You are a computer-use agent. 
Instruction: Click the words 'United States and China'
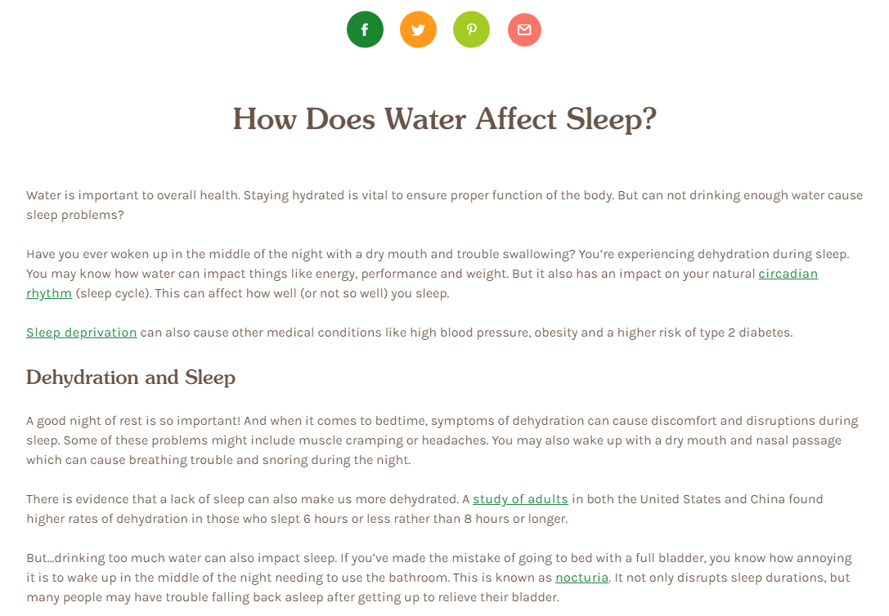(x=718, y=499)
